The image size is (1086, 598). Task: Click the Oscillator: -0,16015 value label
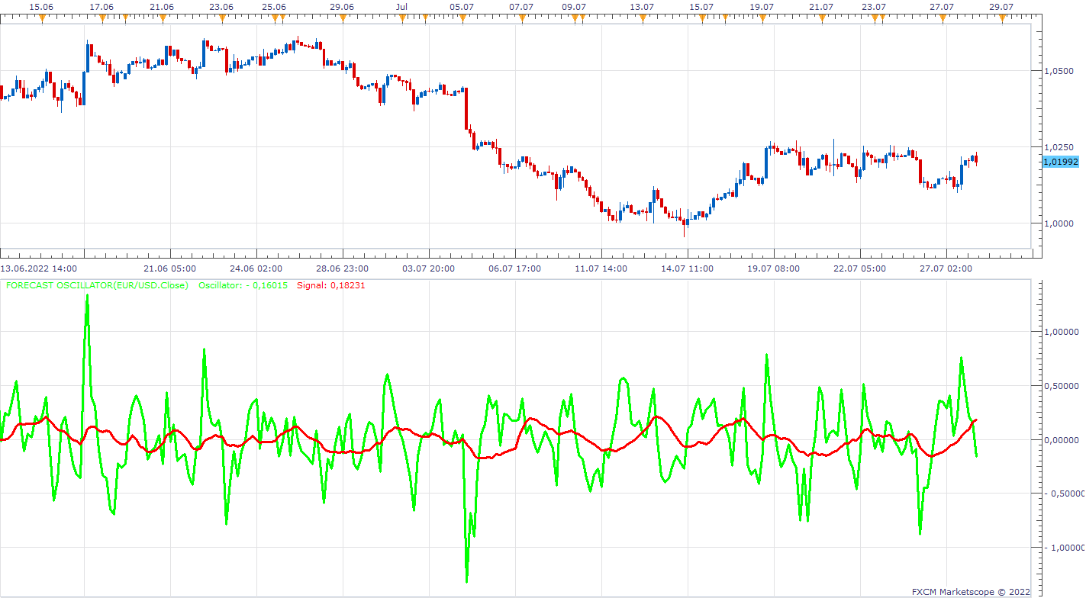pos(243,285)
